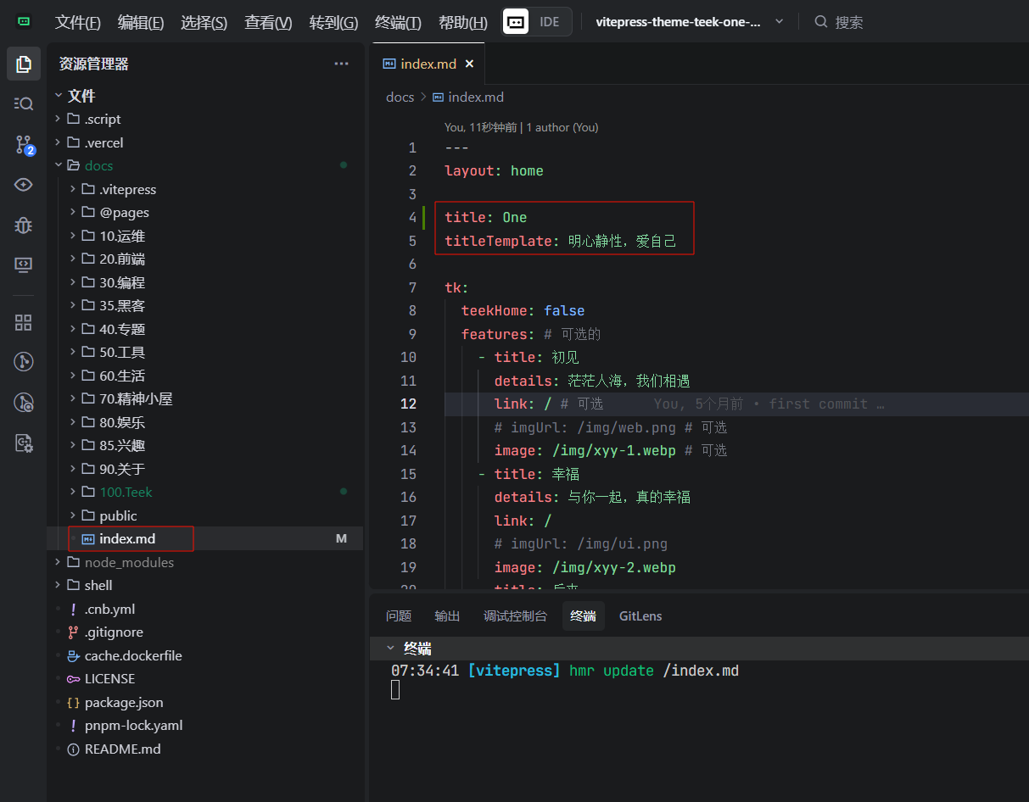Screen dimensions: 1029x802
Task: Open the project name dropdown vitepress-theme-teek-one
Action: 689,22
